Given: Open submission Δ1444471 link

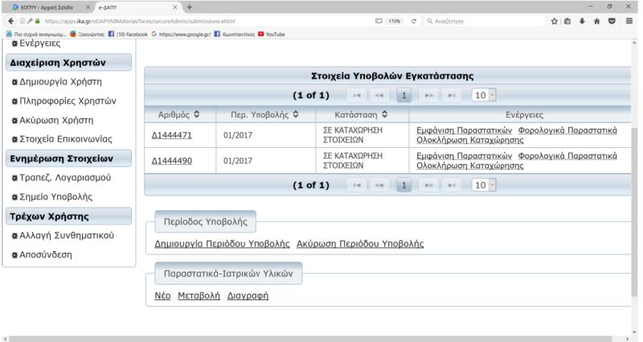Looking at the screenshot, I should click(173, 134).
